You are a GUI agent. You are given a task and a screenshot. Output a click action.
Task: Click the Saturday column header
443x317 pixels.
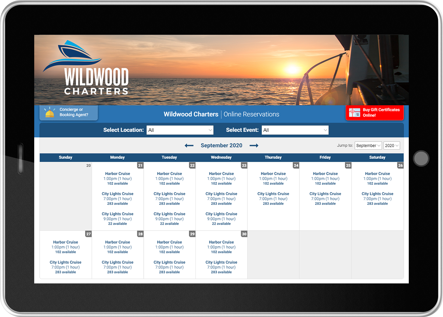[377, 157]
